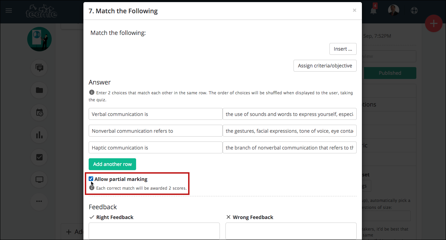The width and height of the screenshot is (446, 240).
Task: Click the Verbal communication is field
Action: (x=155, y=114)
